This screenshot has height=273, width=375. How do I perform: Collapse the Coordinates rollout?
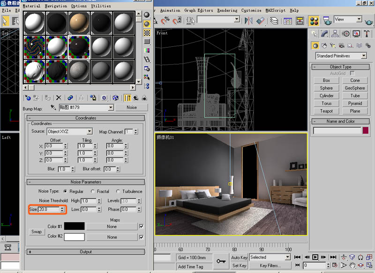86,118
